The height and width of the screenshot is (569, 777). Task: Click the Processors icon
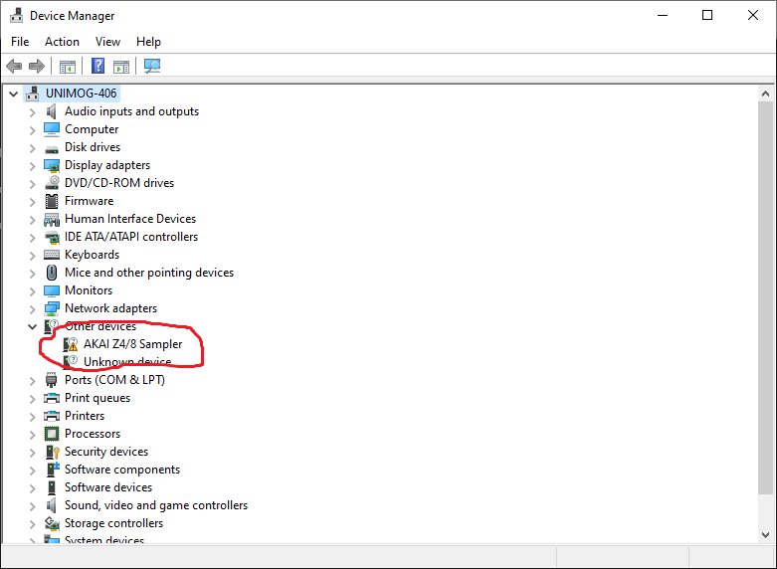pos(52,434)
